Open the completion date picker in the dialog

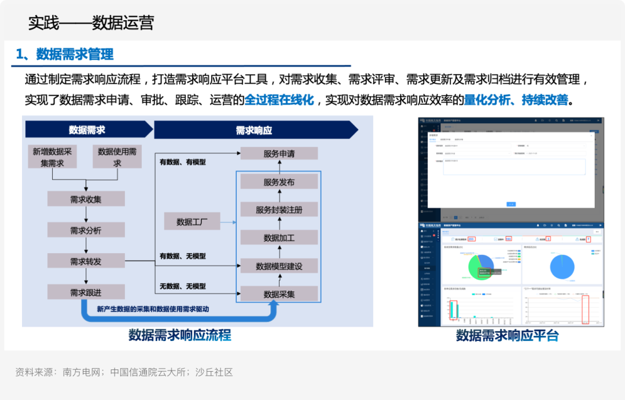point(556,154)
